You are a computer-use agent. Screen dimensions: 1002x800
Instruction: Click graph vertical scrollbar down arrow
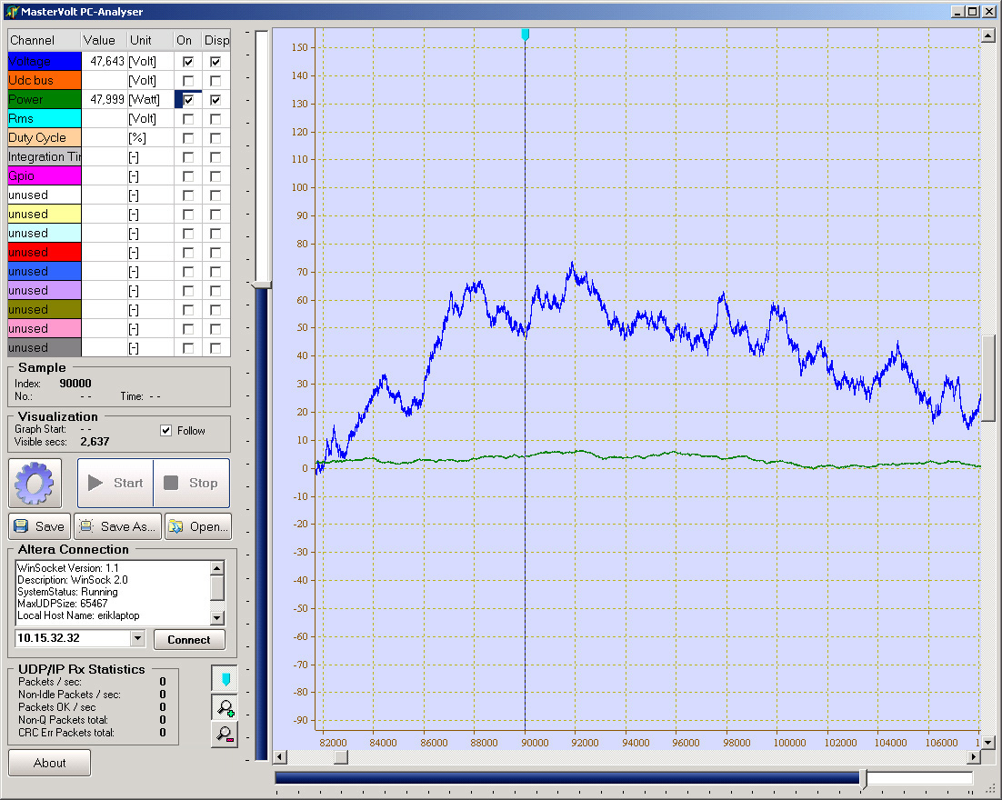(x=988, y=743)
